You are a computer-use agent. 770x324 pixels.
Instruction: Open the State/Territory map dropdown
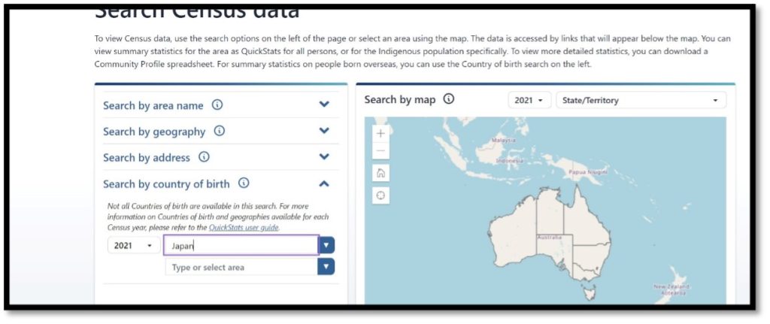[640, 100]
